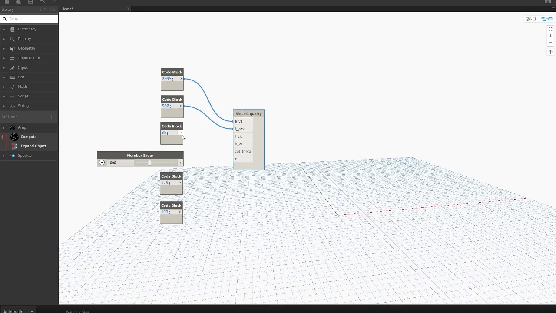Click the Number Slider output port
The image size is (556, 313).
tap(181, 163)
